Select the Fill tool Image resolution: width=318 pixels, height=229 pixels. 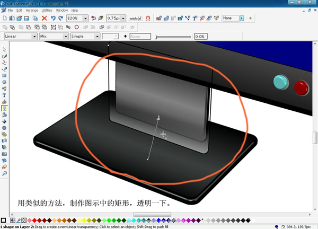(4, 102)
